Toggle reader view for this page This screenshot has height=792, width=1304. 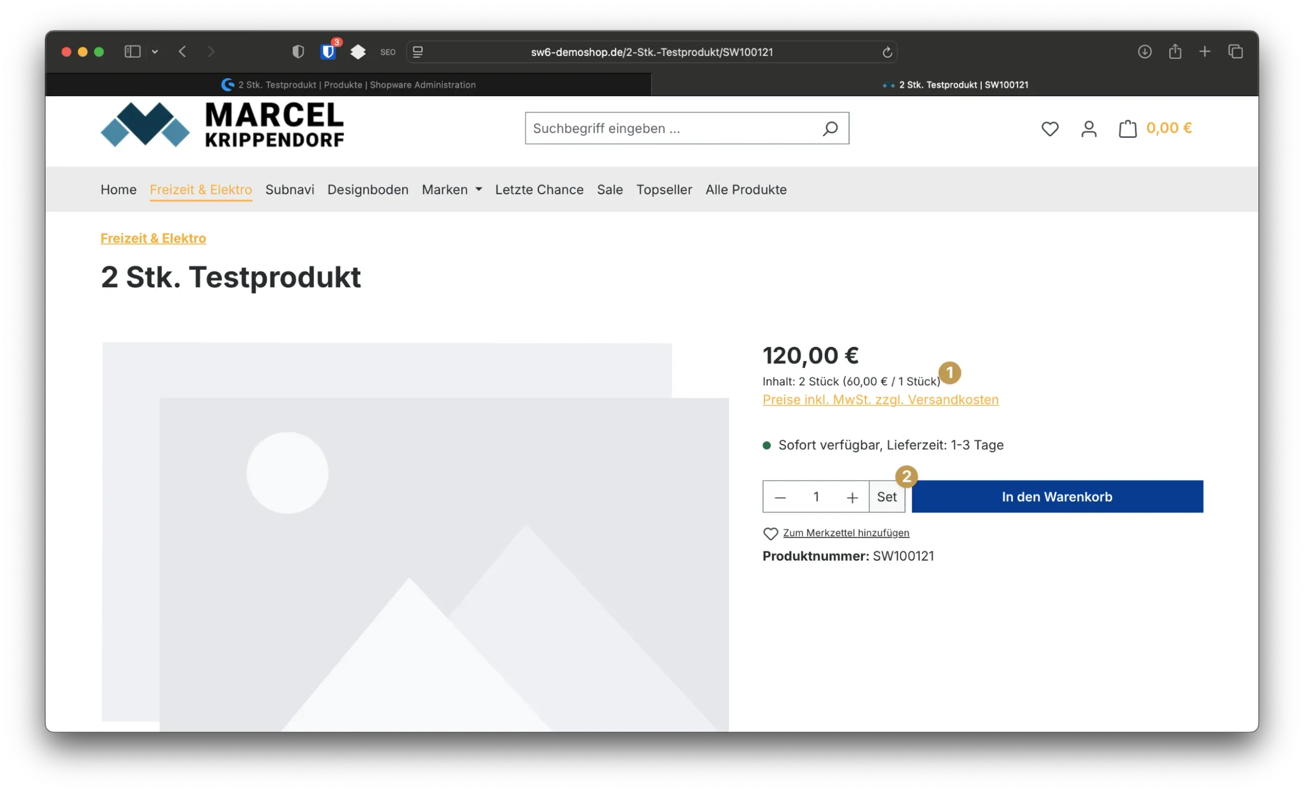click(x=417, y=52)
